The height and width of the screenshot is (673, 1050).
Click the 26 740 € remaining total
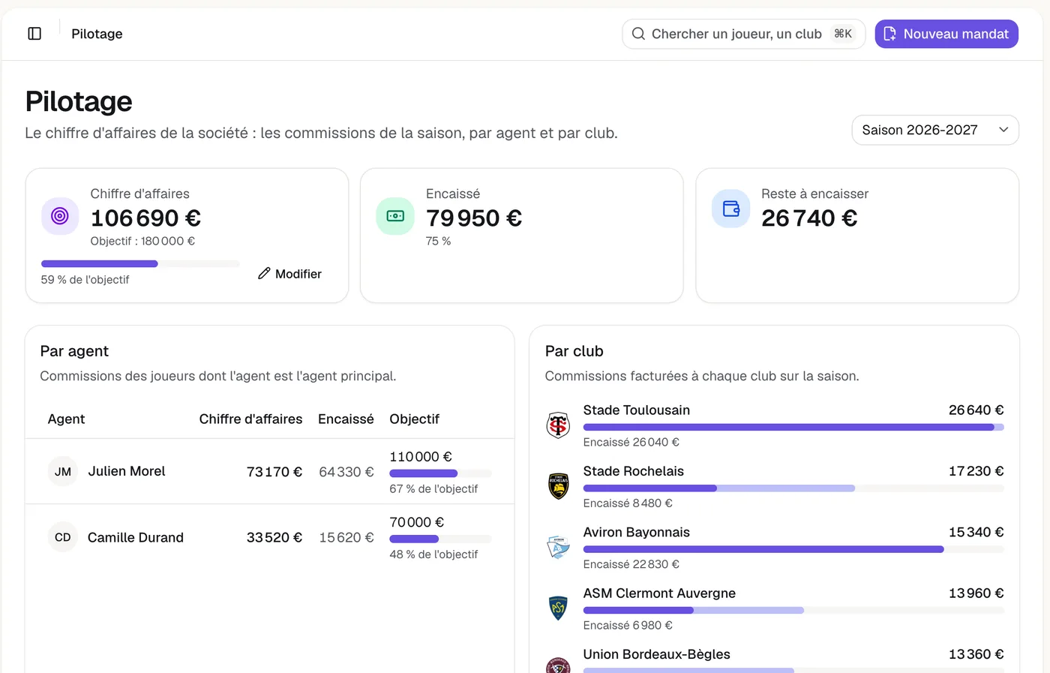[x=809, y=218]
